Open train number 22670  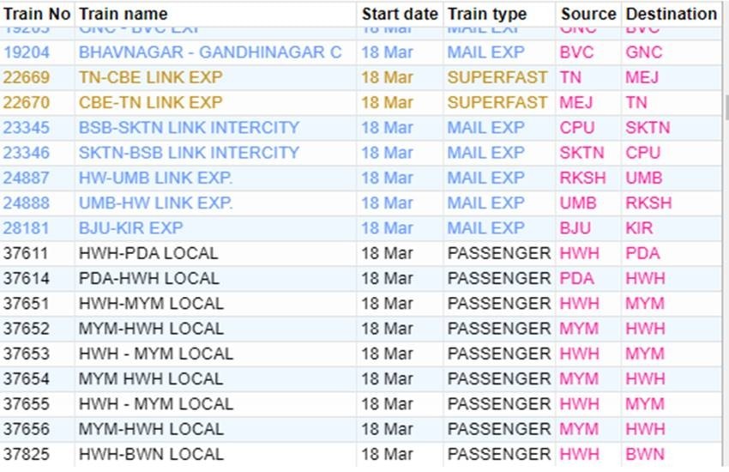pyautogui.click(x=26, y=102)
